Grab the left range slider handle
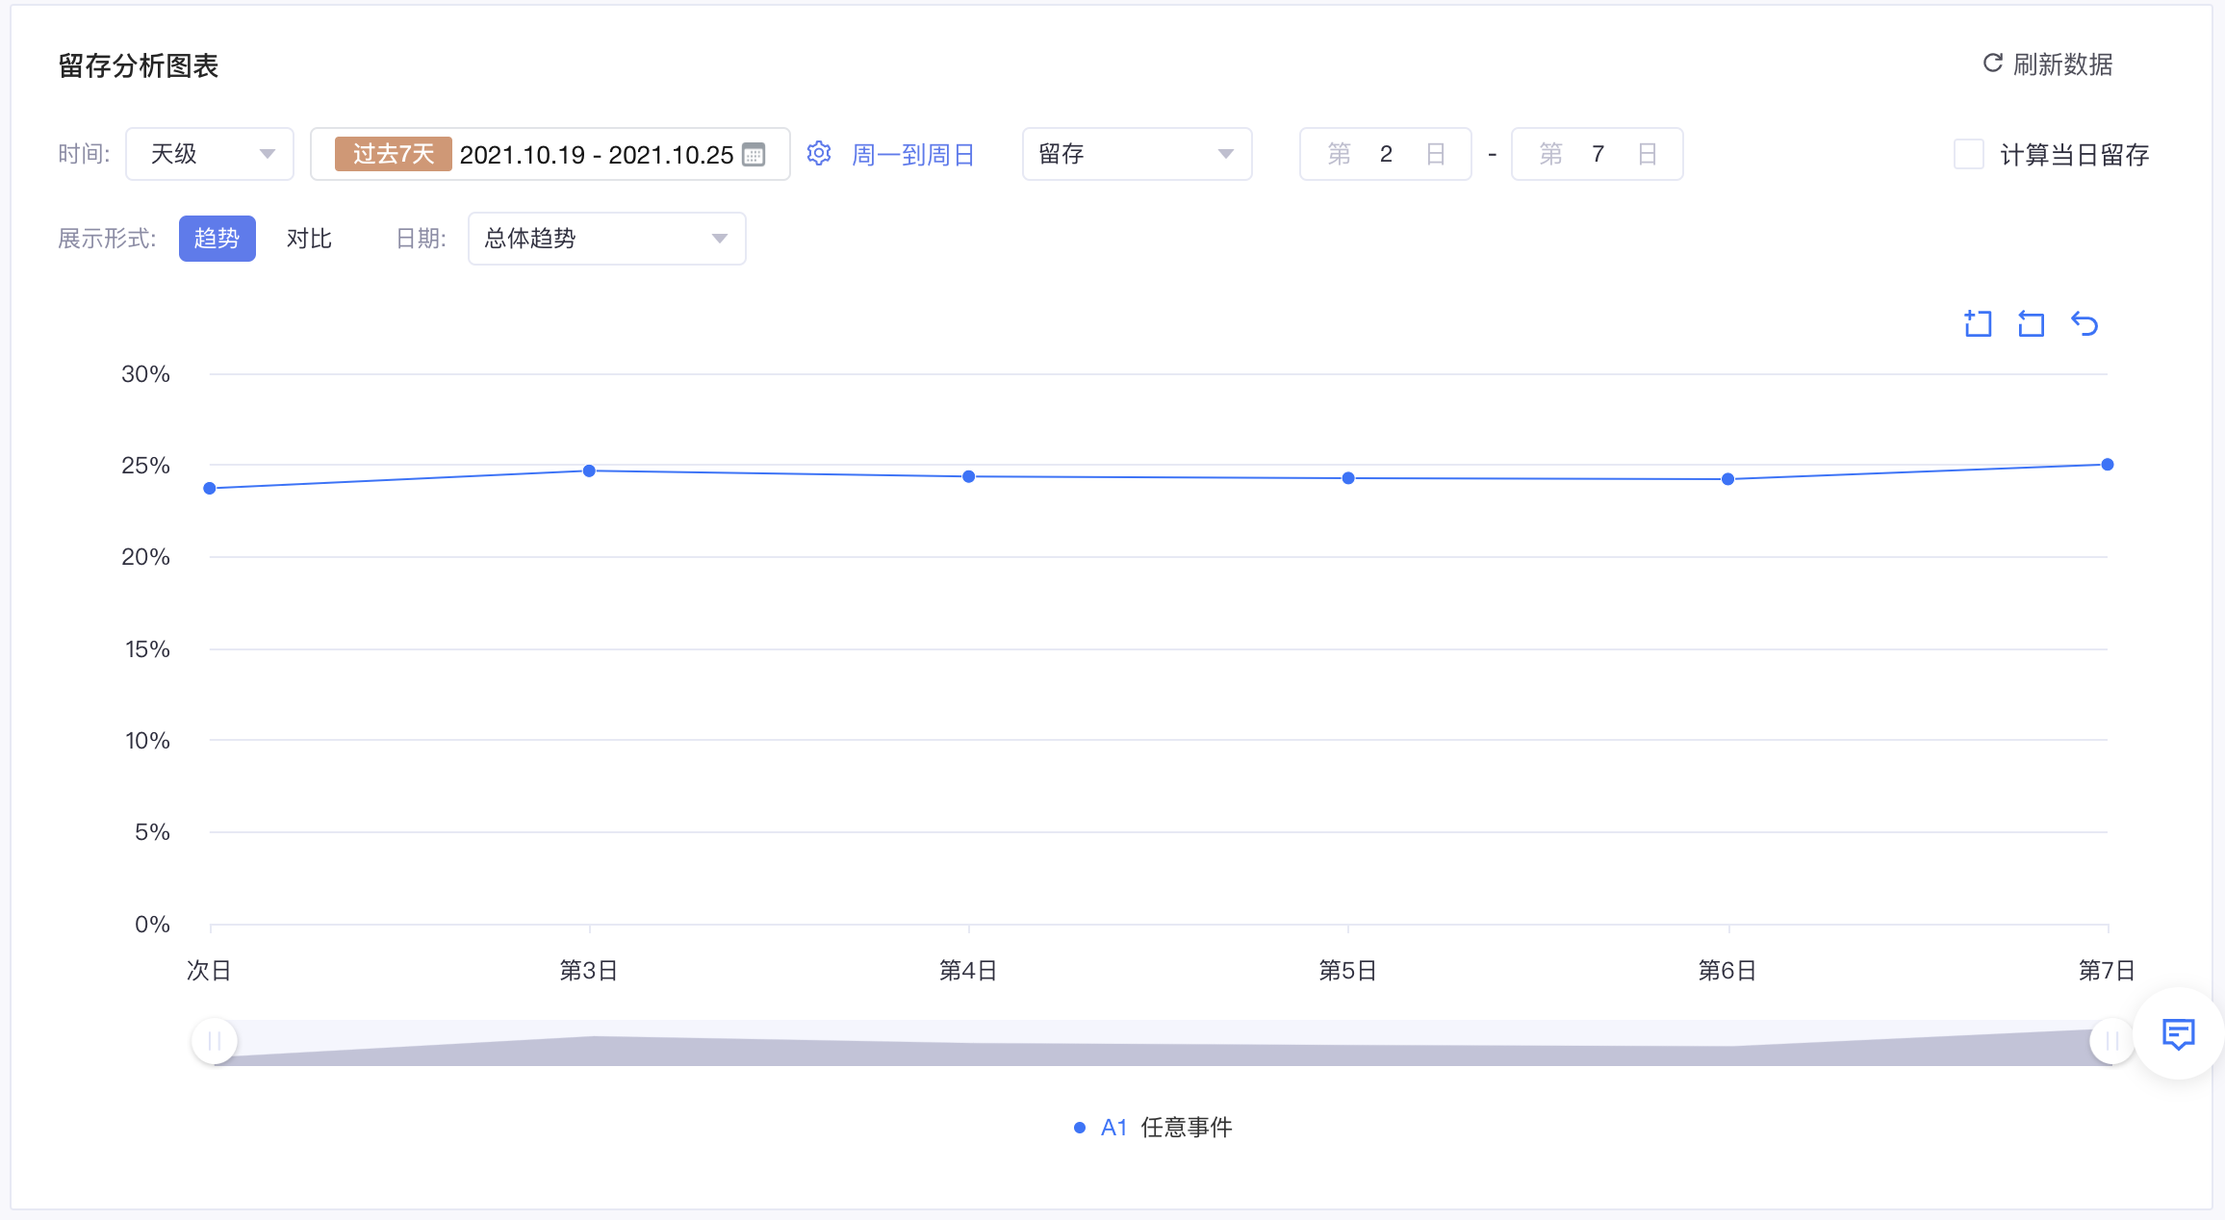The image size is (2225, 1220). [x=215, y=1041]
